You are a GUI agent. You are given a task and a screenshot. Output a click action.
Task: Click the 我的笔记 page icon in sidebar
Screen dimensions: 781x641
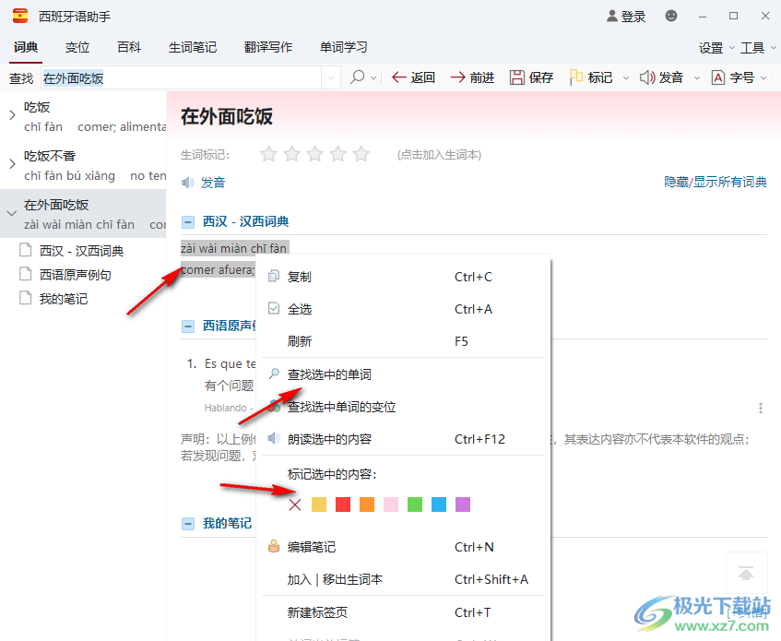click(25, 298)
